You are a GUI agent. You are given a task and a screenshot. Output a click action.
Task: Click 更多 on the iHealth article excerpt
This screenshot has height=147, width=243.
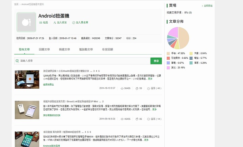coord(150,79)
